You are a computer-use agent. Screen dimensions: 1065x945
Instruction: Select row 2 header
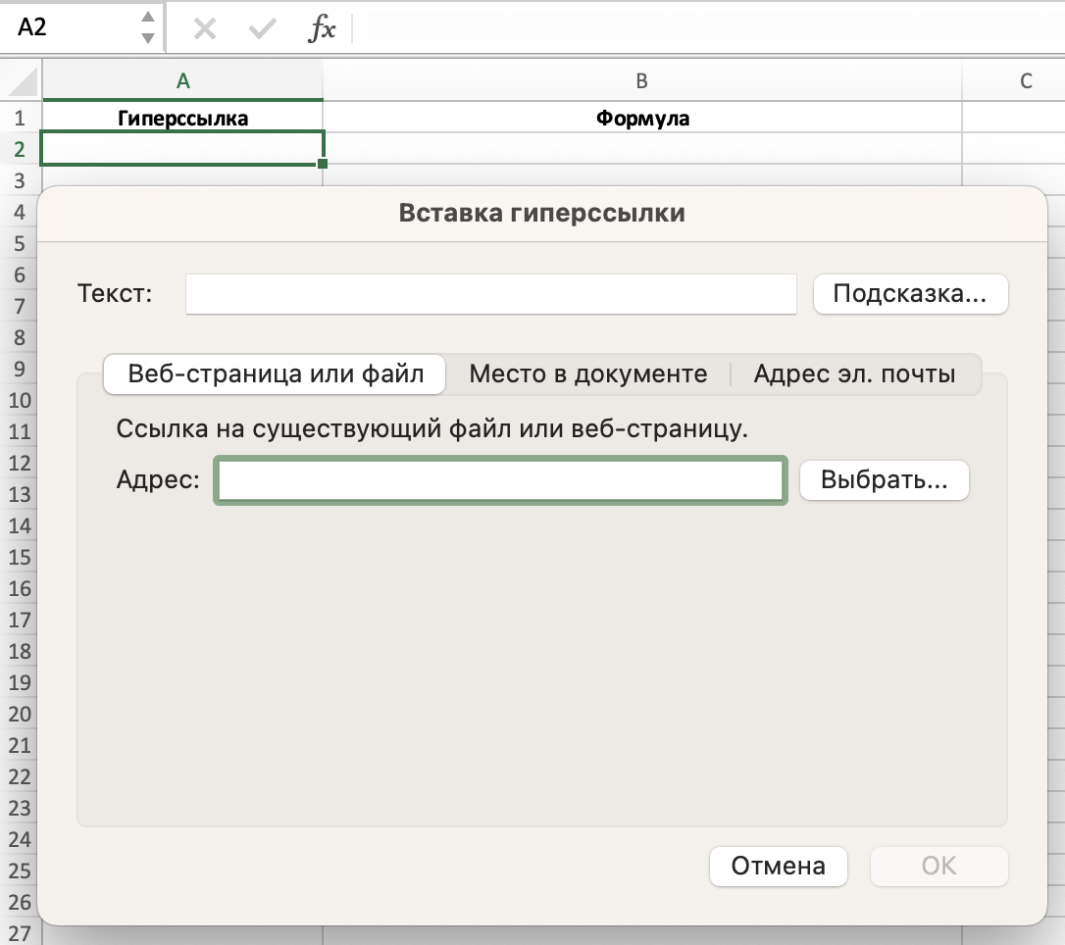click(x=20, y=149)
